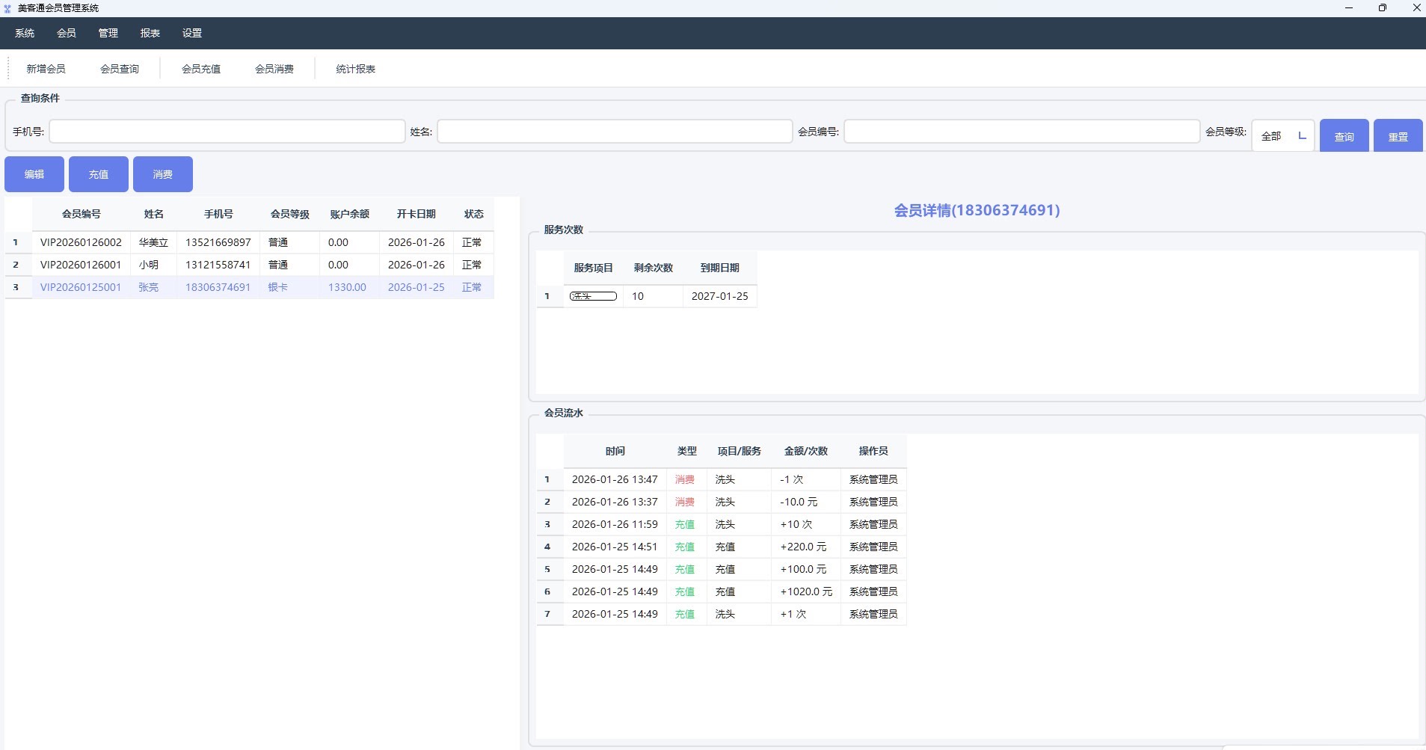Screen dimensions: 1426x750
Task: Sort by 账户余额 column header
Action: 349,214
